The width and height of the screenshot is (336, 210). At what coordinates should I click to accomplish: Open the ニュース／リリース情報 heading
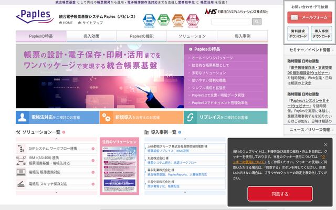(x=310, y=130)
